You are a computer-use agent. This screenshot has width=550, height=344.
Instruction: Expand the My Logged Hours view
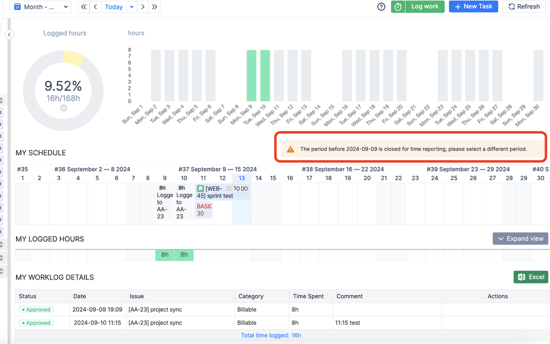(x=520, y=238)
